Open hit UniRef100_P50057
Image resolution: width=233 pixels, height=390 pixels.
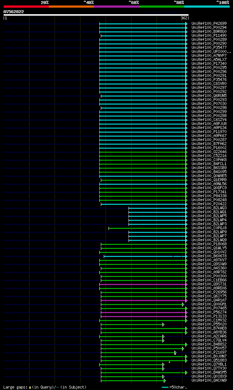point(209,348)
